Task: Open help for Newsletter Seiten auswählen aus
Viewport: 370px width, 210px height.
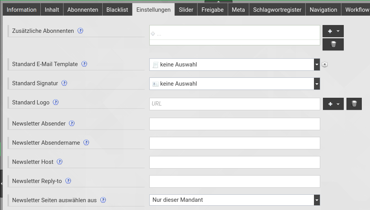Action: (103, 200)
